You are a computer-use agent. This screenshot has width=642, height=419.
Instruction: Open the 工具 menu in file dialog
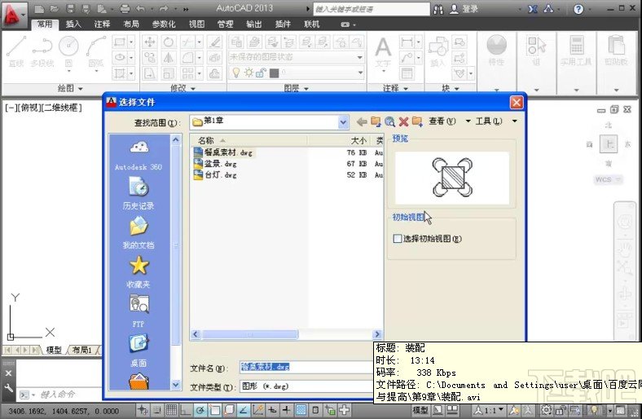496,121
